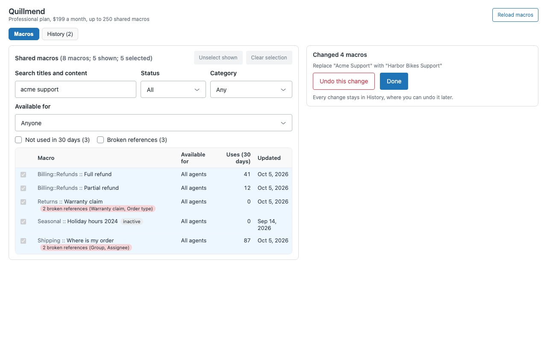
Task: Toggle the Partial refund row checkbox
Action: [x=23, y=188]
